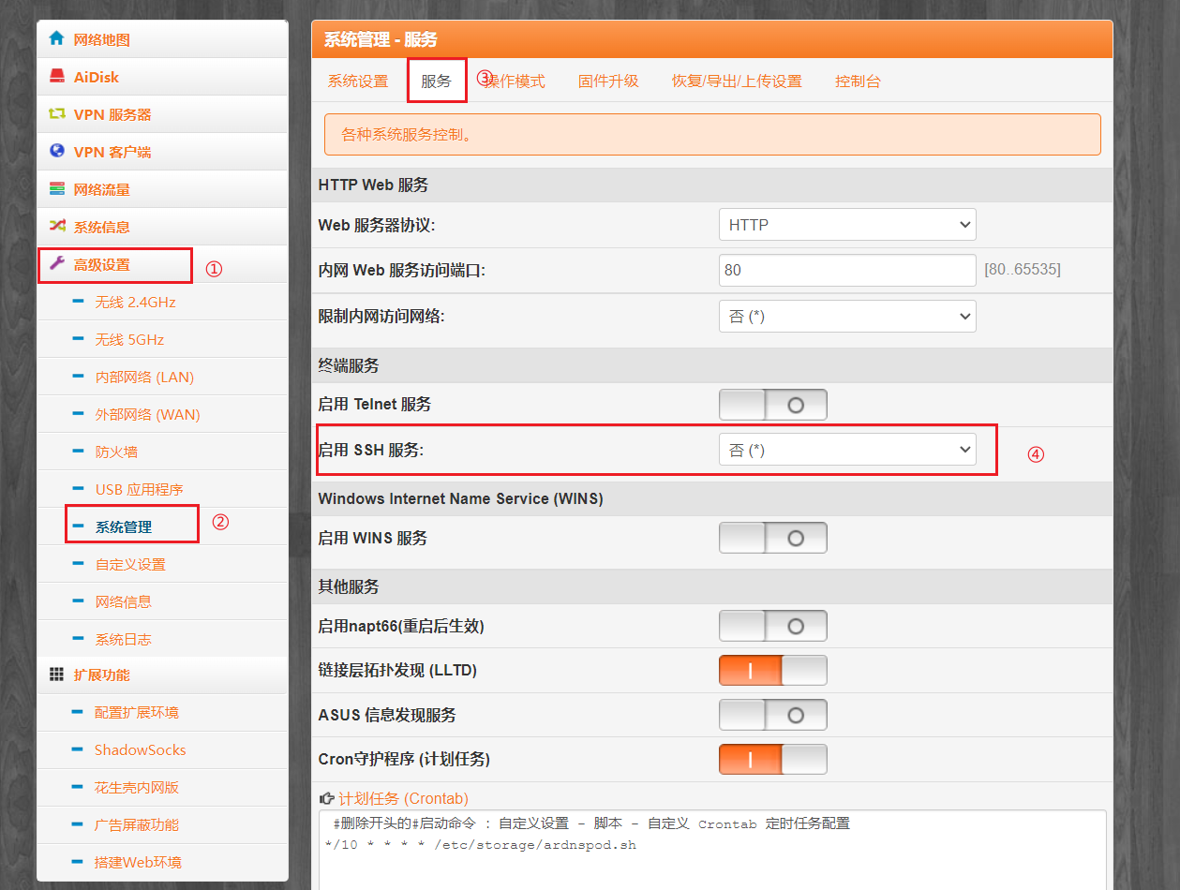Enable ASUS 信息发现服务
Image resolution: width=1180 pixels, height=890 pixels.
pyautogui.click(x=772, y=714)
